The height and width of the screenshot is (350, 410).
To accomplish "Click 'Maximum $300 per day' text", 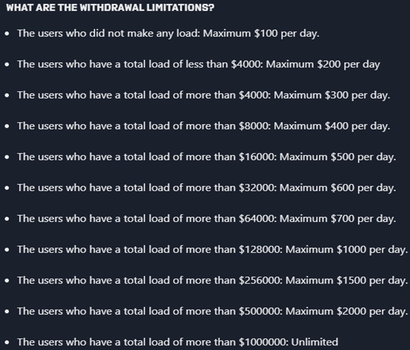I will click(332, 95).
